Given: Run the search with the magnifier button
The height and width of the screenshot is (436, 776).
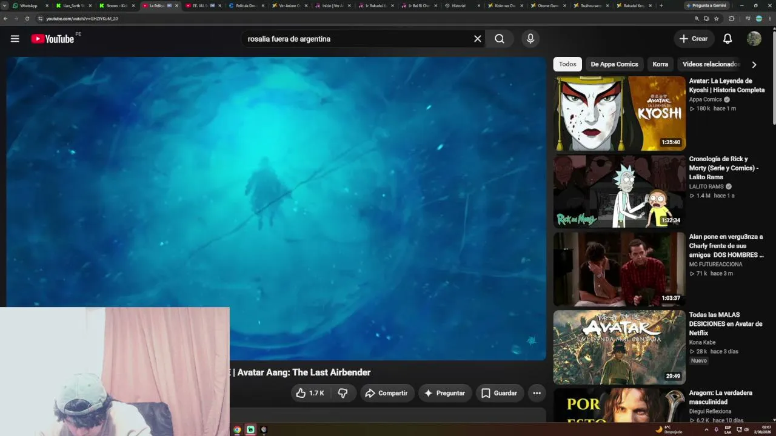Looking at the screenshot, I should point(499,39).
